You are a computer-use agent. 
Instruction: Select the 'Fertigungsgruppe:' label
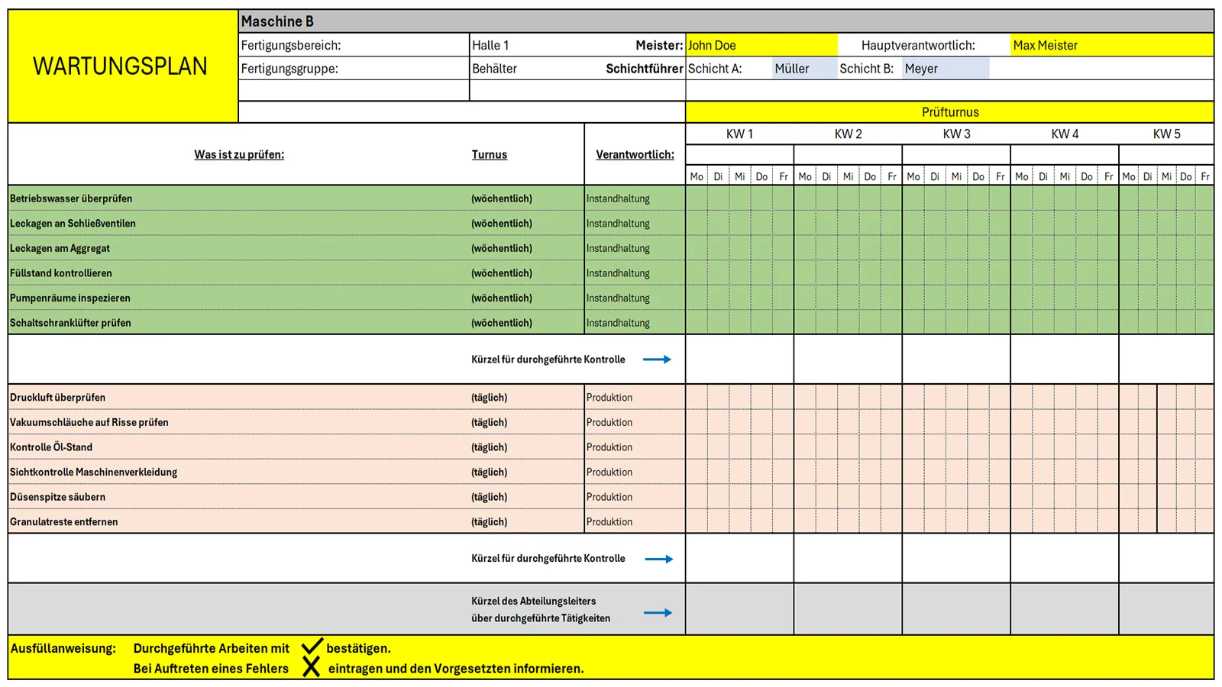pyautogui.click(x=289, y=69)
